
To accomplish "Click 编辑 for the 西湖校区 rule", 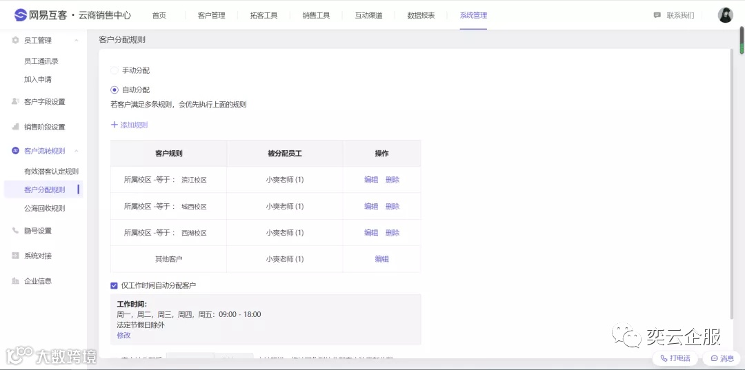I will pyautogui.click(x=371, y=233).
